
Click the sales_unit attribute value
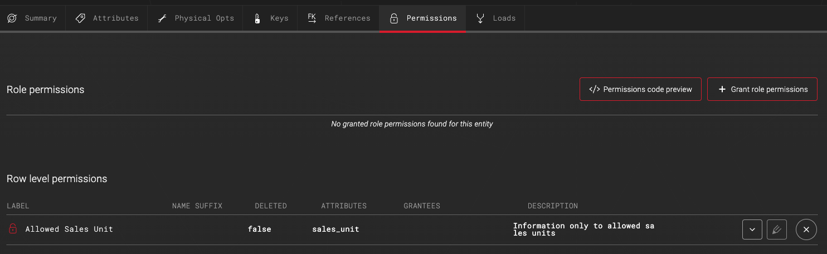335,229
